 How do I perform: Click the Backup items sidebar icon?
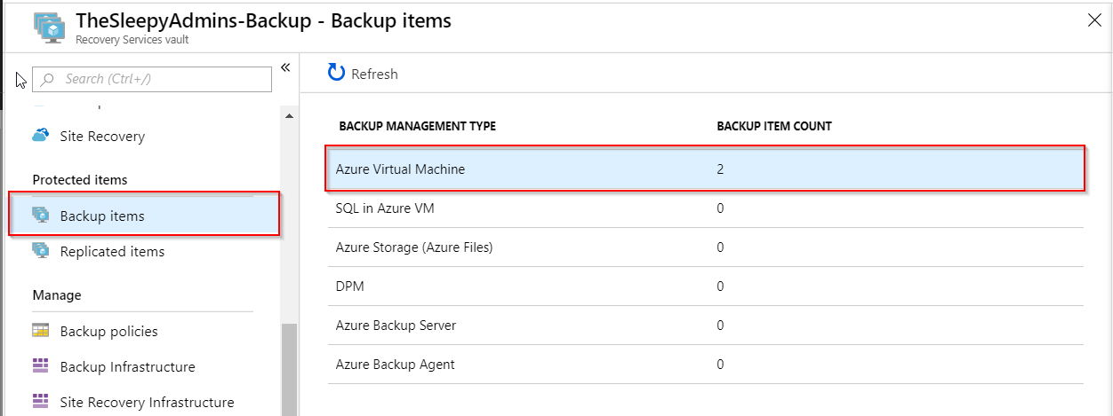pos(41,216)
